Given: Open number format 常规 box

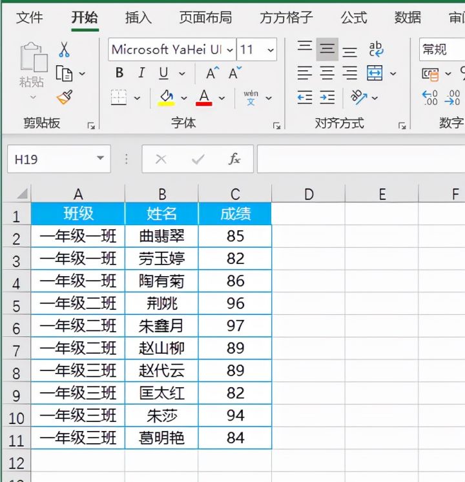Looking at the screenshot, I should [442, 50].
